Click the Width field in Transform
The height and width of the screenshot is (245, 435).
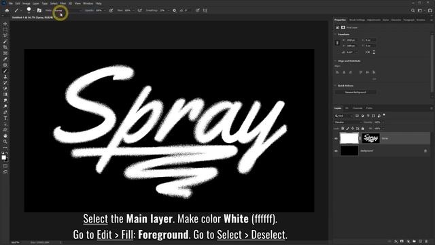(352, 40)
